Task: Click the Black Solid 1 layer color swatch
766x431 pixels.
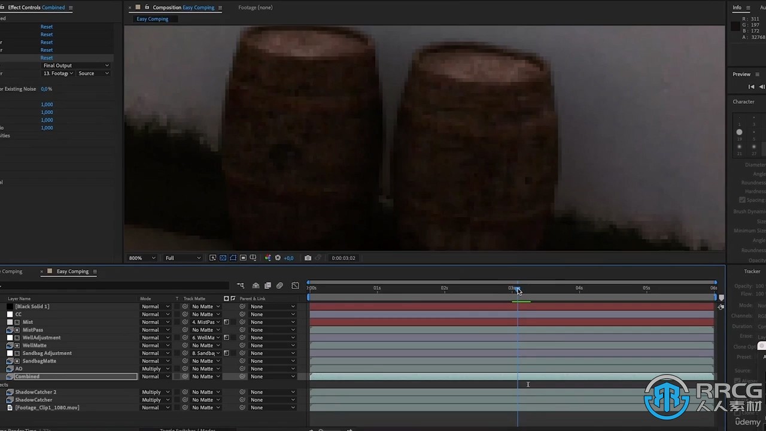Action: tap(10, 306)
